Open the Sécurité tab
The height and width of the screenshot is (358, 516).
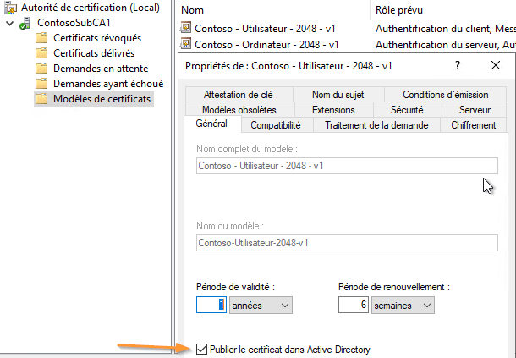coord(407,110)
